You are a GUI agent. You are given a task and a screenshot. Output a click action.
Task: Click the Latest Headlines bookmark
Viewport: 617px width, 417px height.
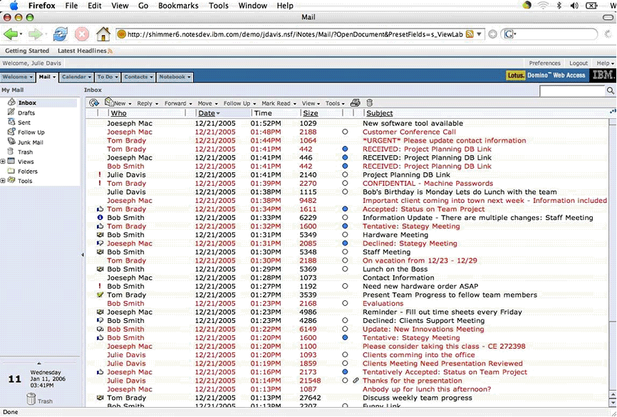click(x=85, y=51)
